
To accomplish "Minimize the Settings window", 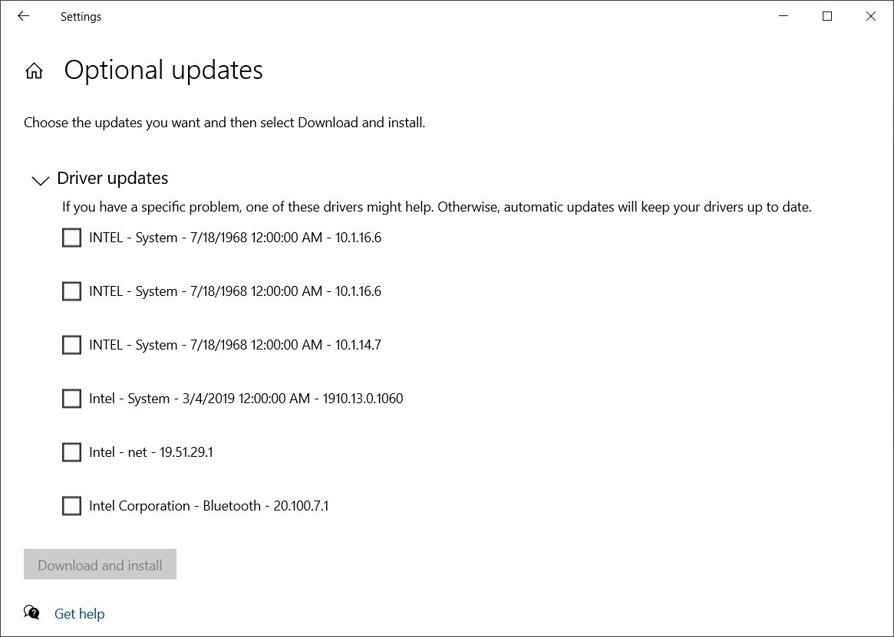I will coord(783,17).
